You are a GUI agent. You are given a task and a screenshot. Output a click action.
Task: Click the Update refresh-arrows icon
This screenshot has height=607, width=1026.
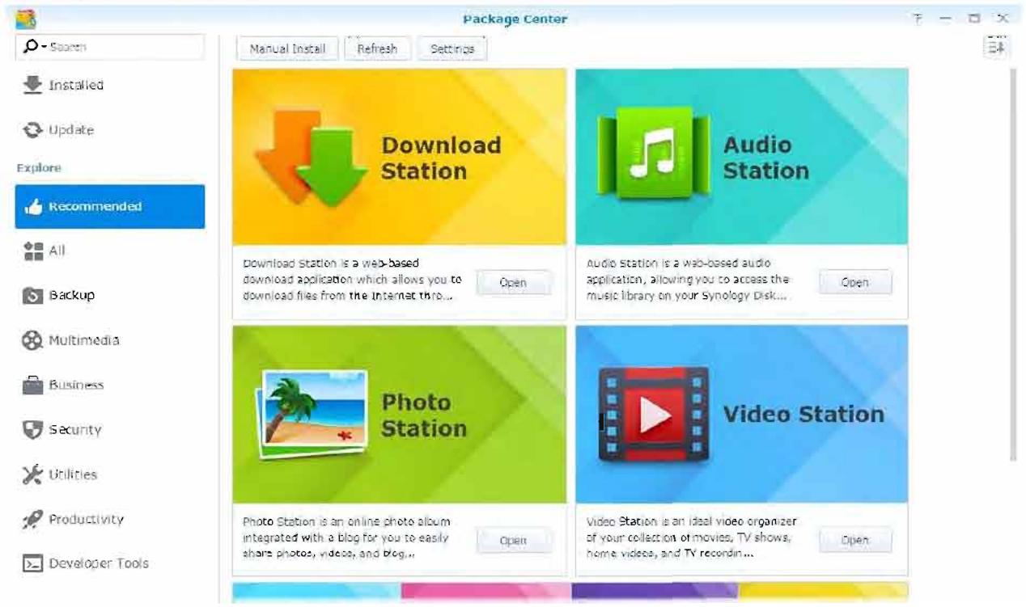coord(32,130)
